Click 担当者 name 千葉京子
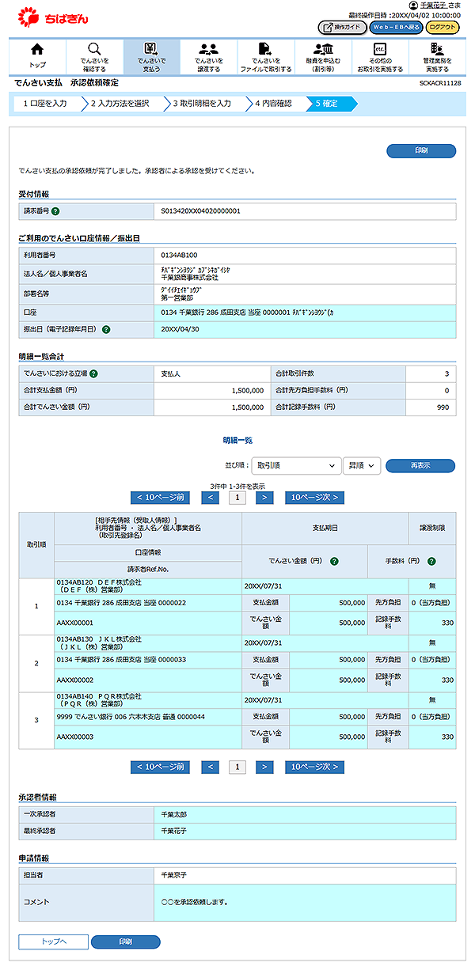The image size is (475, 970). tap(173, 874)
